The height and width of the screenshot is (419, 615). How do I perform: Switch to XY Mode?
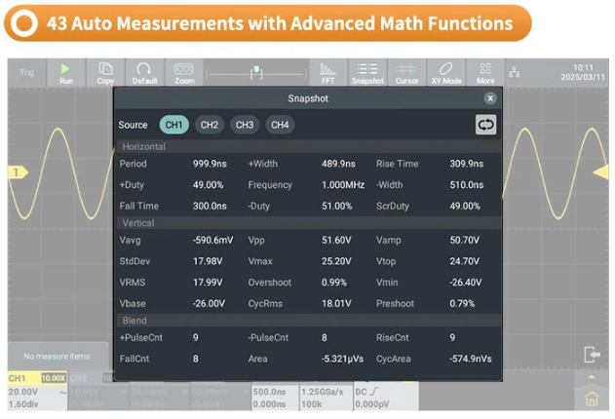[x=446, y=73]
